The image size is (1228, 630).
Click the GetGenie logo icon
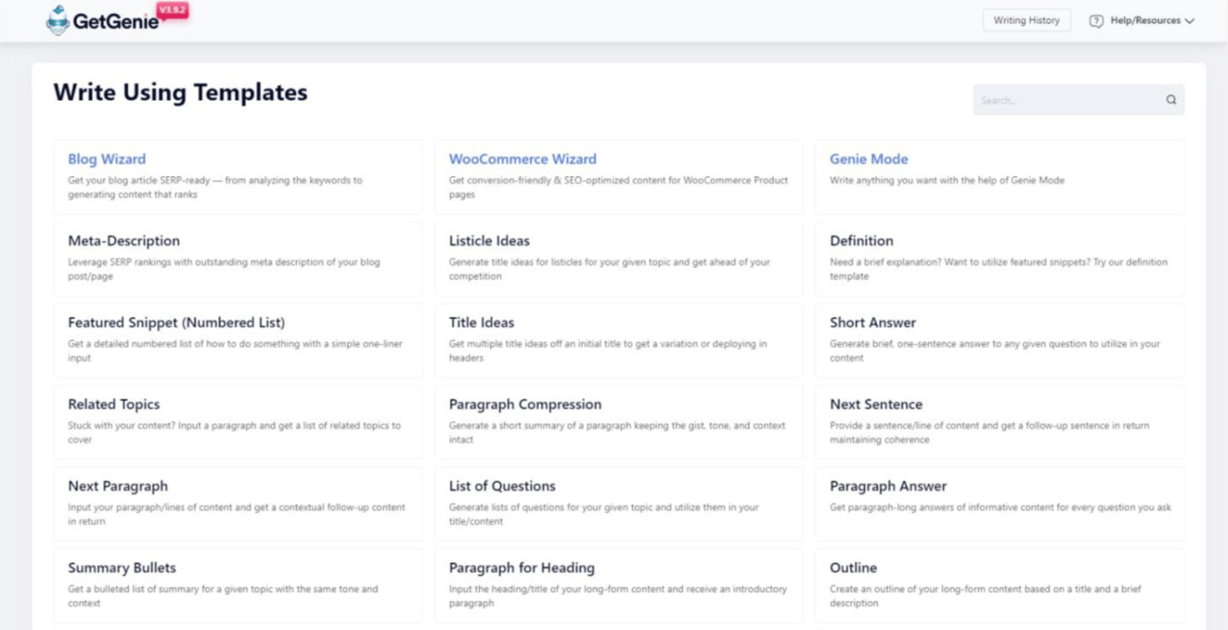coord(57,19)
